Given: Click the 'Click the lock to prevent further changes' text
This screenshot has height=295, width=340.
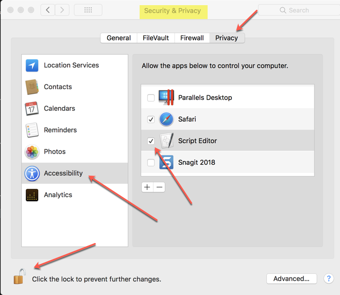Looking at the screenshot, I should coord(97,279).
